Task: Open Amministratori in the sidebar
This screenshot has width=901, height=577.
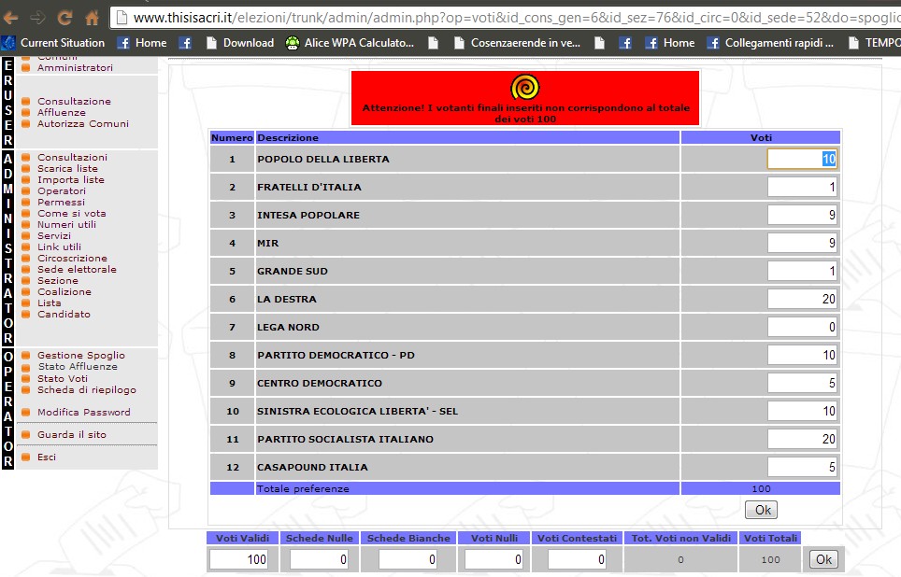Action: pos(75,68)
